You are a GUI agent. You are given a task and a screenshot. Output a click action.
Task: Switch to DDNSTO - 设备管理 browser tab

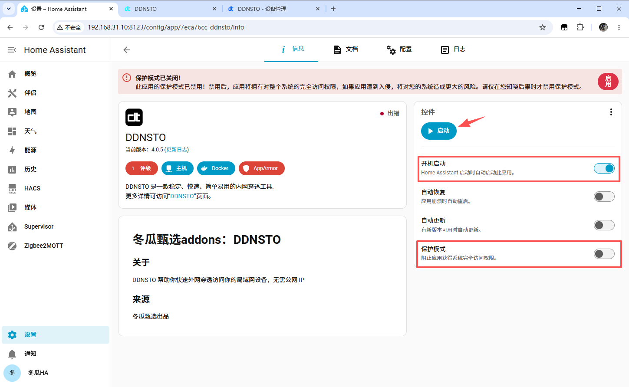(x=273, y=9)
